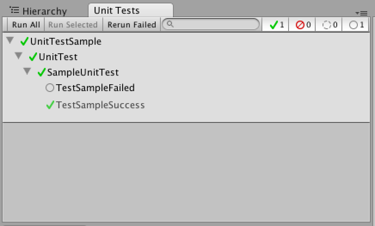Toggle the failed tests filter with red icon
Screen dimensions: 375x226
coord(302,24)
